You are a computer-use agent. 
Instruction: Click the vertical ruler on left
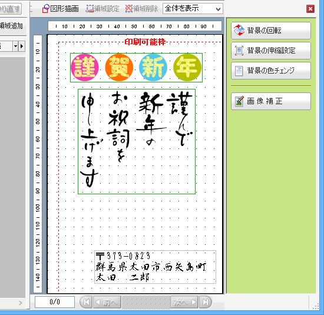tap(38, 164)
